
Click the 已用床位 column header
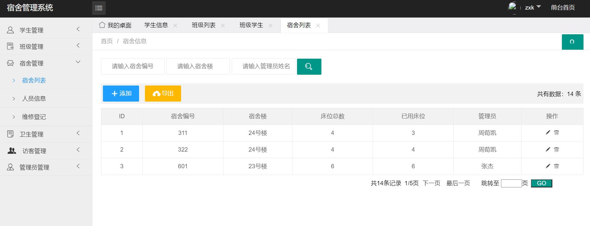pos(413,116)
